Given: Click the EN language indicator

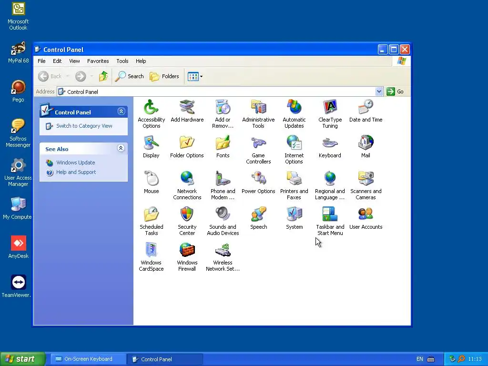Looking at the screenshot, I should tap(419, 359).
